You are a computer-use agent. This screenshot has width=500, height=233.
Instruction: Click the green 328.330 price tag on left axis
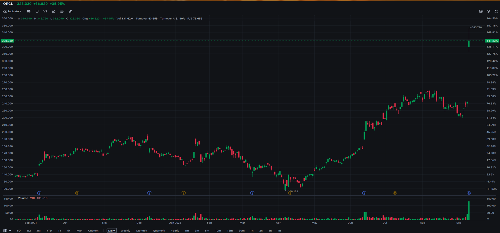7,41
